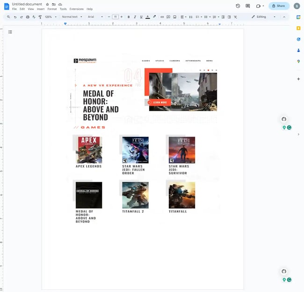Open the comments panel icon
Screen dimensions: 304x292
click(x=248, y=6)
